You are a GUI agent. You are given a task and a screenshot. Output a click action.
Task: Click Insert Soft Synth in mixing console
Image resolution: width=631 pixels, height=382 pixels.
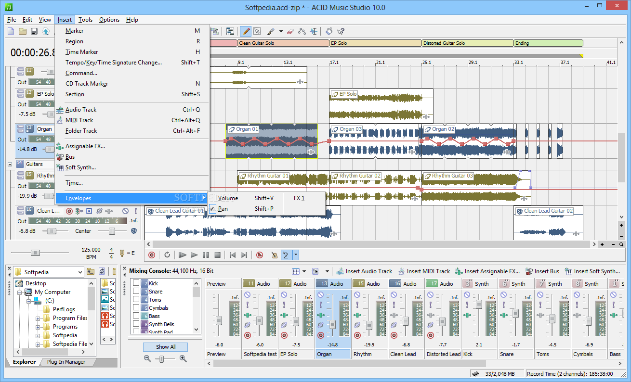pyautogui.click(x=592, y=271)
